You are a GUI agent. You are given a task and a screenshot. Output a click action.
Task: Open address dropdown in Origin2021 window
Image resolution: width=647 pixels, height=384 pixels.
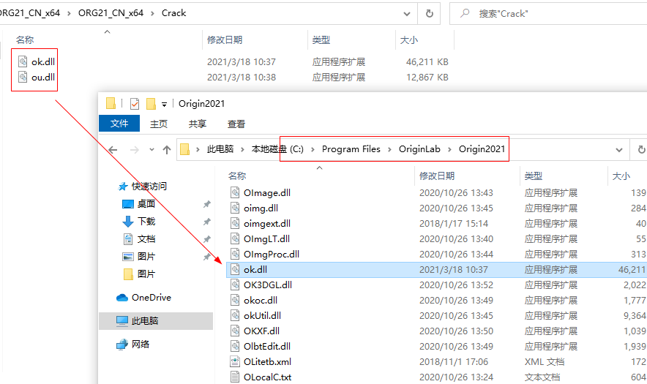(x=619, y=150)
